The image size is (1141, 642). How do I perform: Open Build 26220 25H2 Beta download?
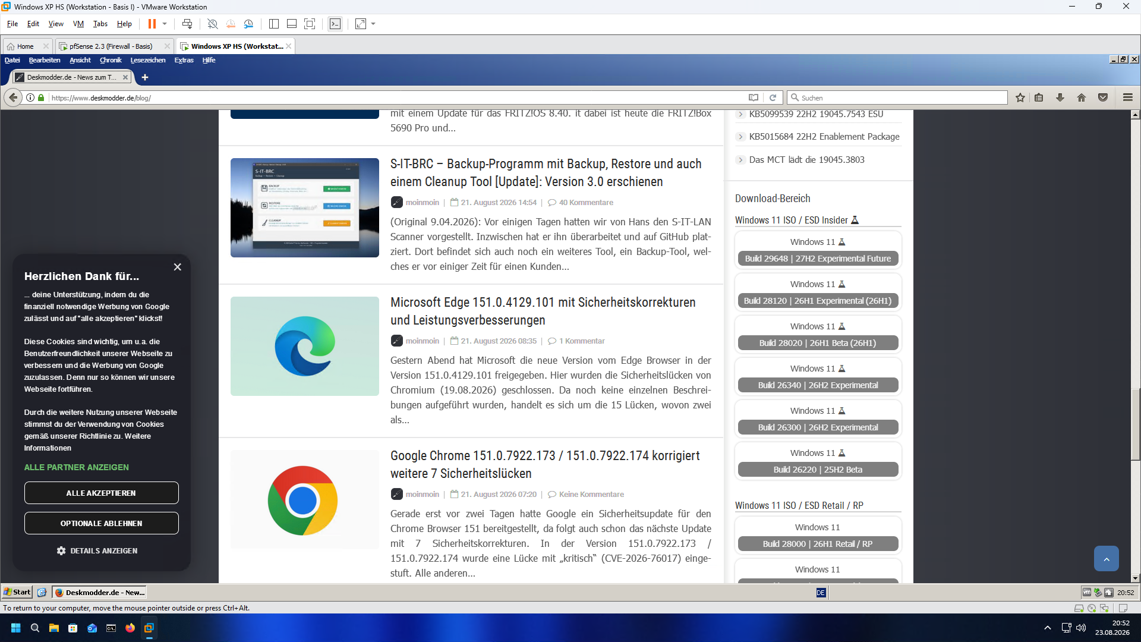point(818,470)
